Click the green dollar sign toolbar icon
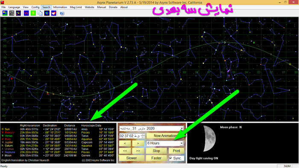The width and height of the screenshot is (299, 168). pyautogui.click(x=33, y=13)
